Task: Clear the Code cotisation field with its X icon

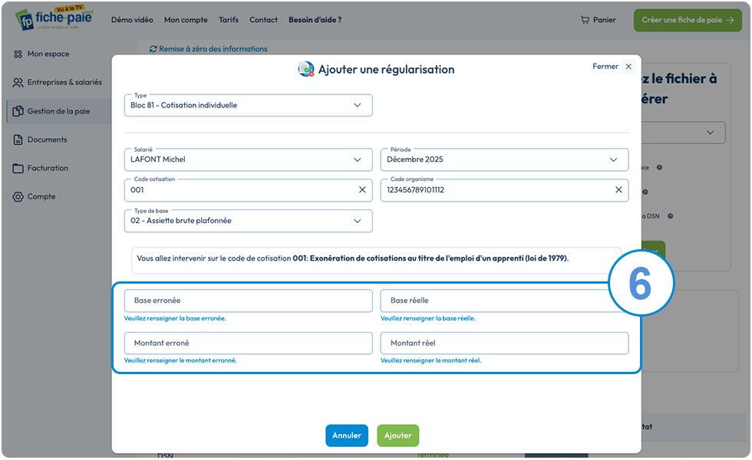Action: pyautogui.click(x=362, y=190)
